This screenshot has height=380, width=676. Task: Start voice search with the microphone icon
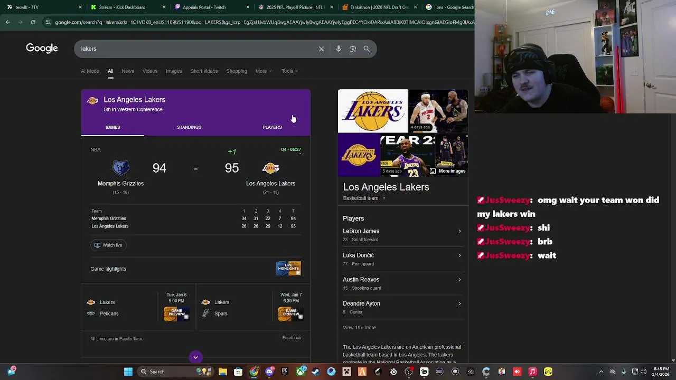pos(339,49)
